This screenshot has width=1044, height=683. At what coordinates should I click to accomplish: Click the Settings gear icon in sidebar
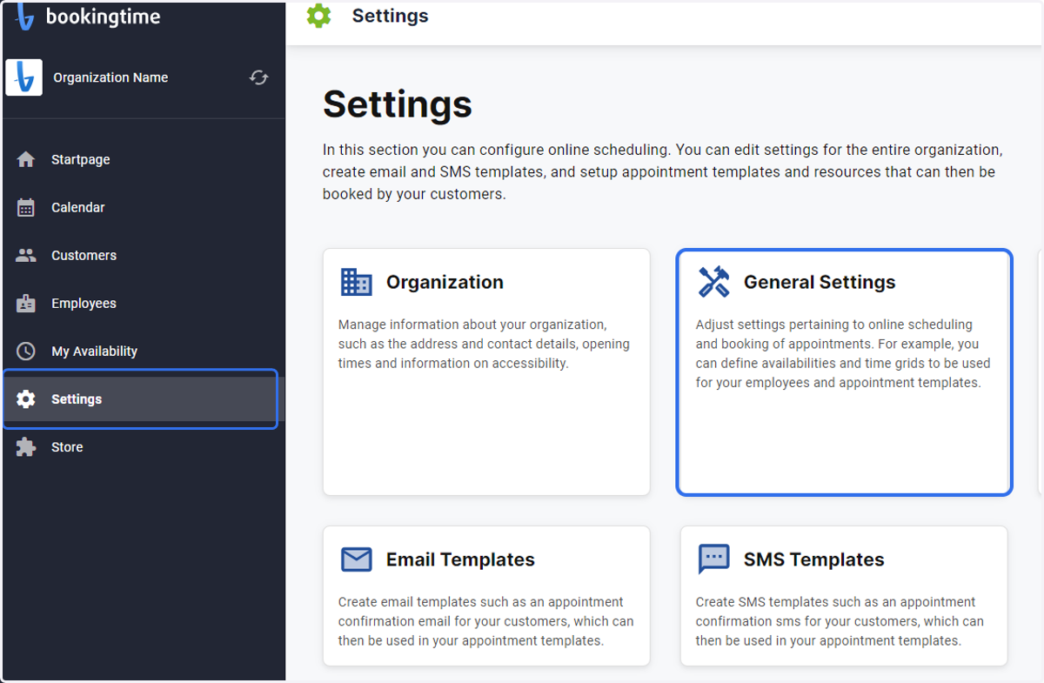tap(26, 398)
